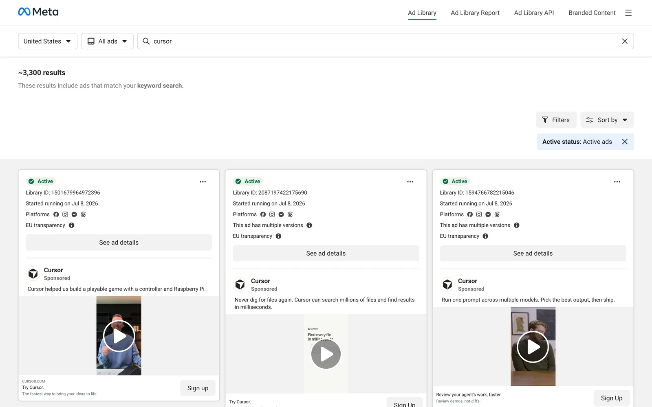Screen dimensions: 652x407
Task: Open Cursor page logo on second ad
Action: click(240, 284)
